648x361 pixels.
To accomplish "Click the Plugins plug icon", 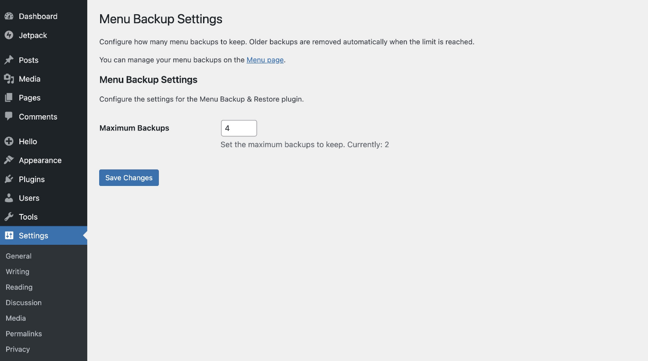I will [x=9, y=179].
